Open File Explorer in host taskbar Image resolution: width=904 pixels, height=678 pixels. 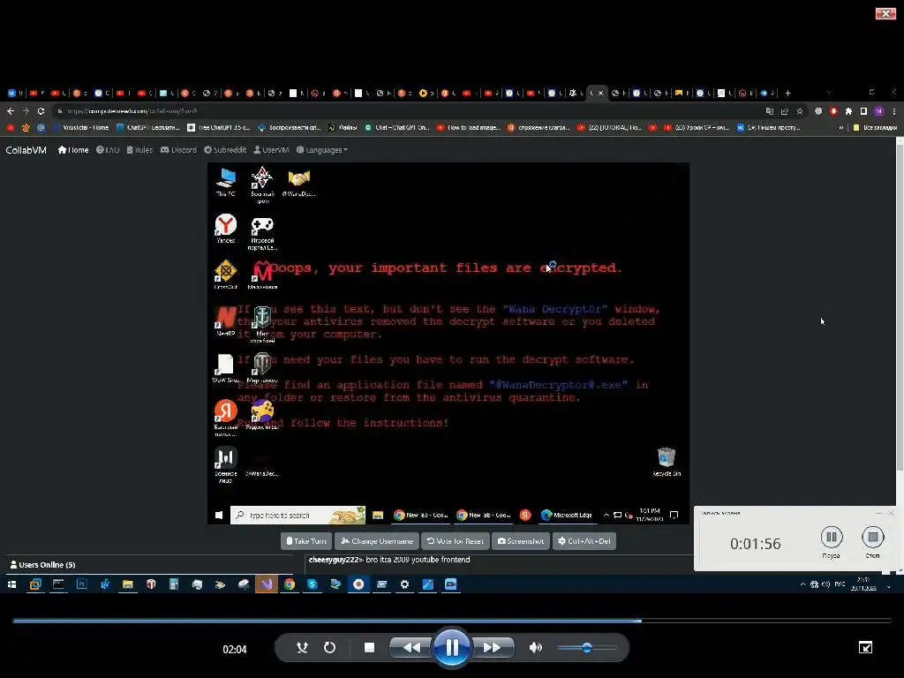tap(128, 584)
